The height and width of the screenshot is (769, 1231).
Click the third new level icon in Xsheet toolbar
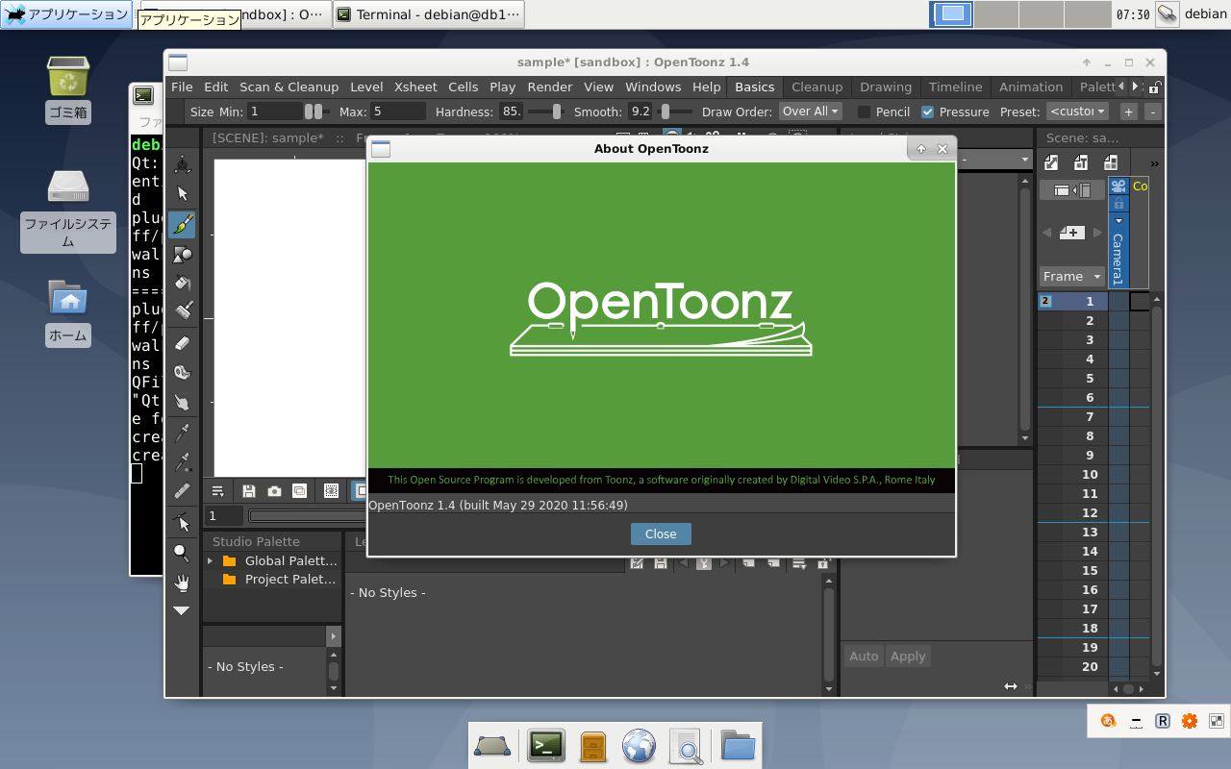(1111, 162)
